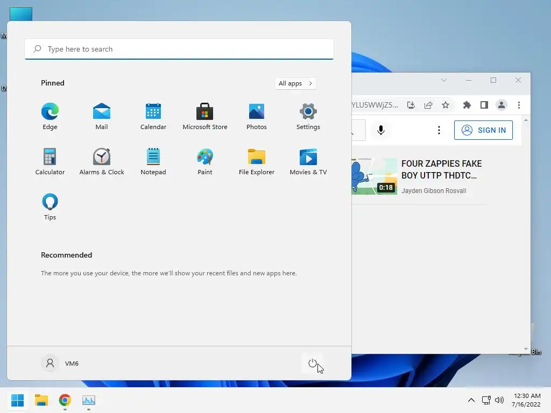The image size is (551, 413).
Task: Open Chrome three-dot menu
Action: click(x=519, y=105)
